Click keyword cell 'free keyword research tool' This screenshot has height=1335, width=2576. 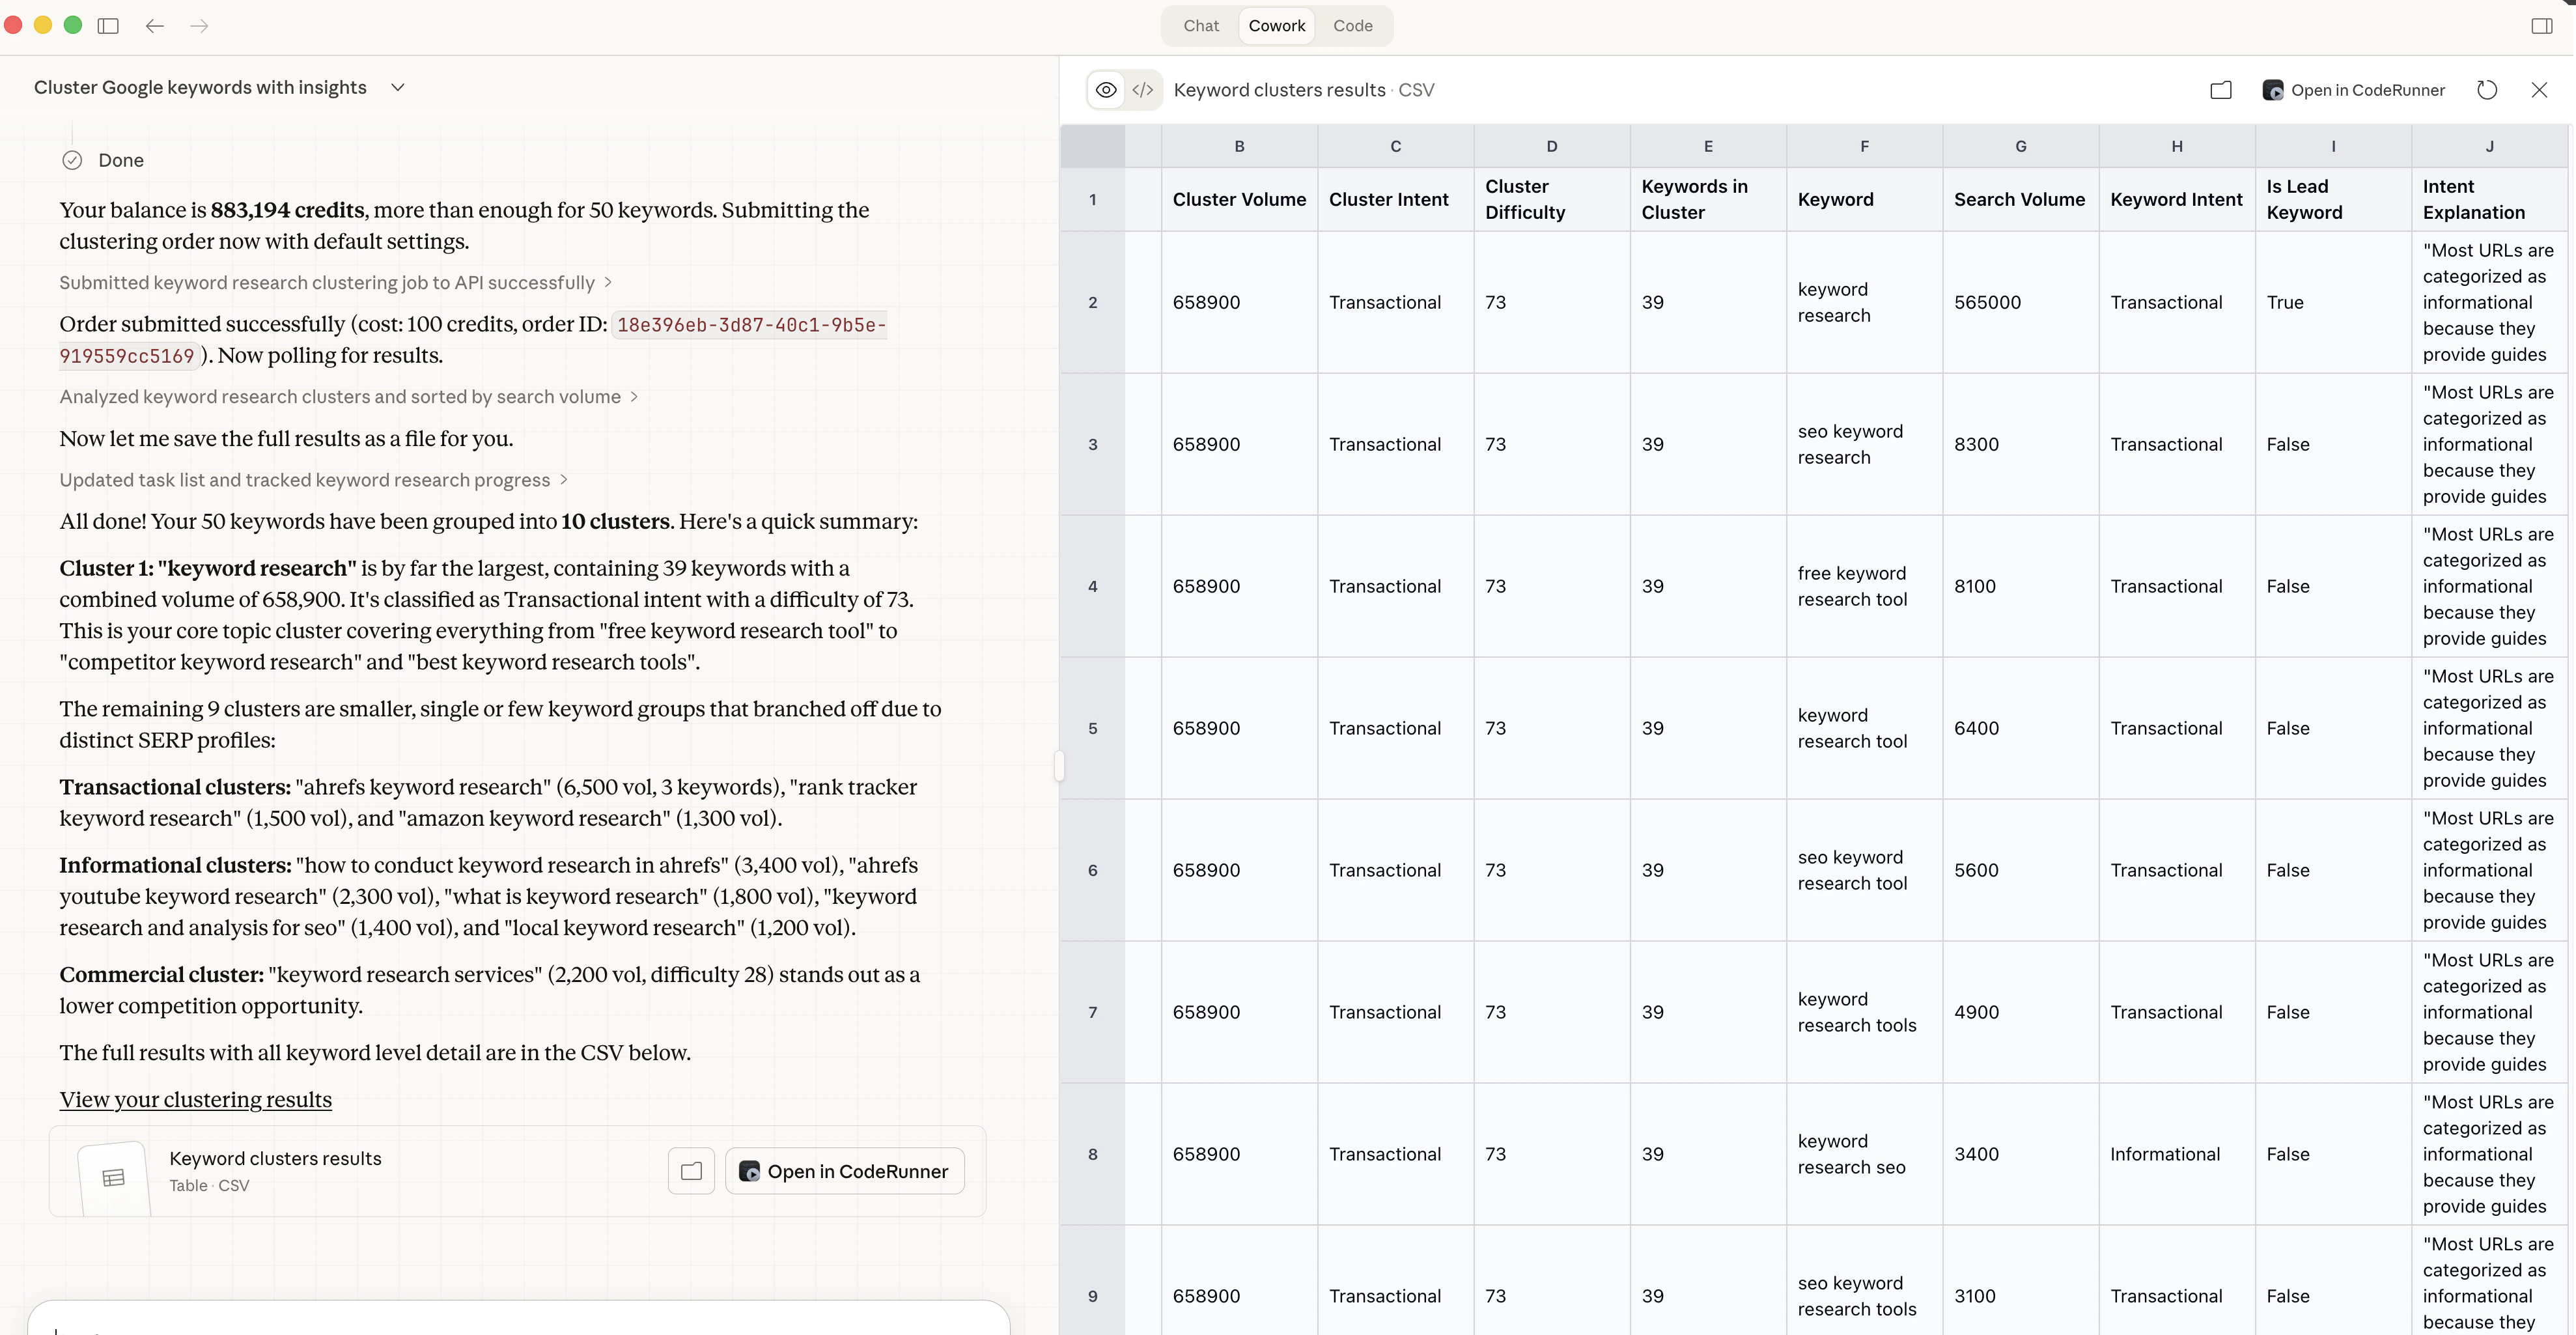1864,586
